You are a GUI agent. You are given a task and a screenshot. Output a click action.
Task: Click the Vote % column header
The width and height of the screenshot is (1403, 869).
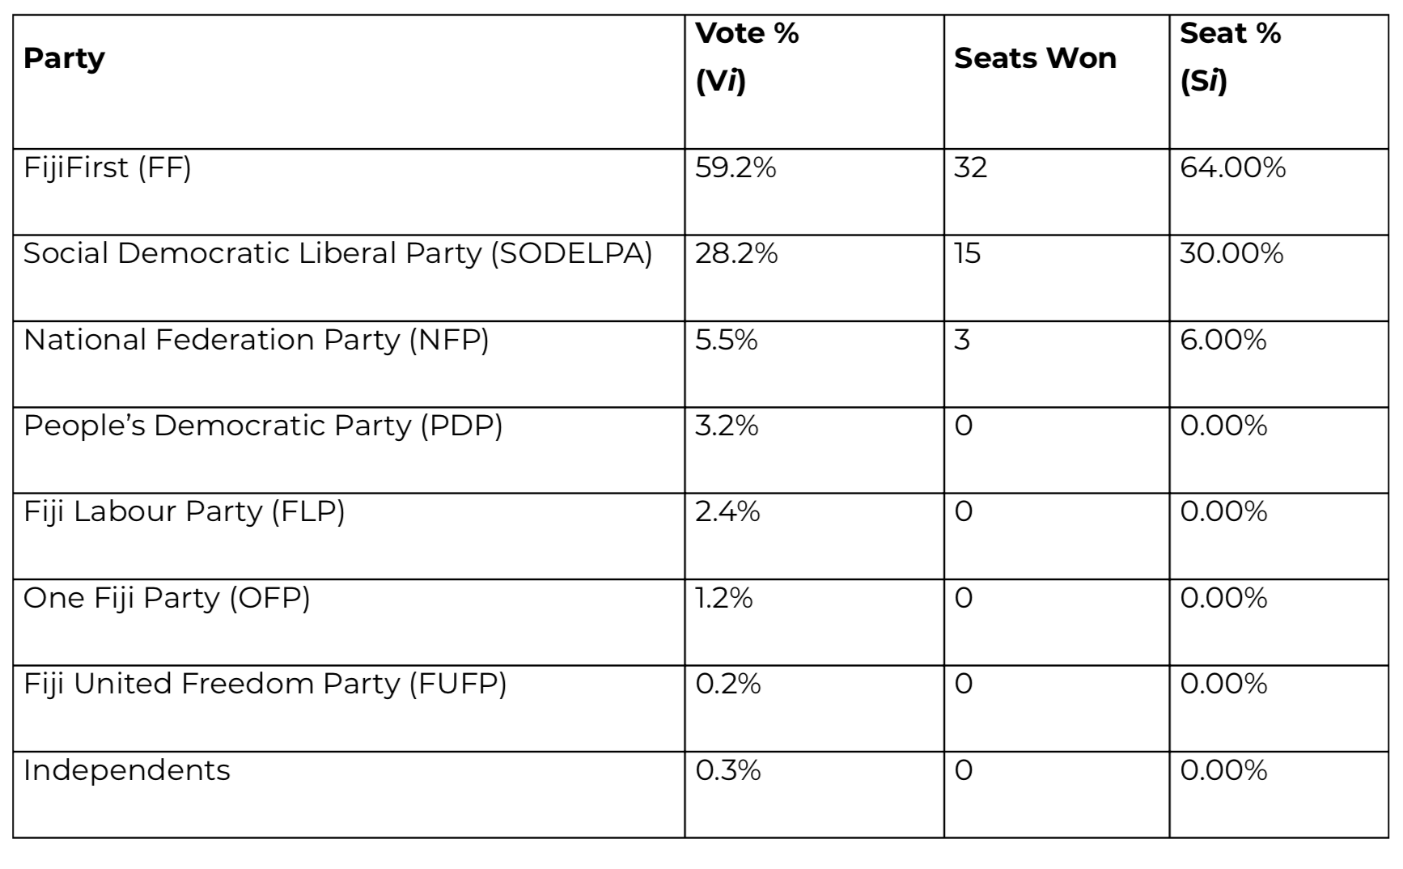[747, 57]
